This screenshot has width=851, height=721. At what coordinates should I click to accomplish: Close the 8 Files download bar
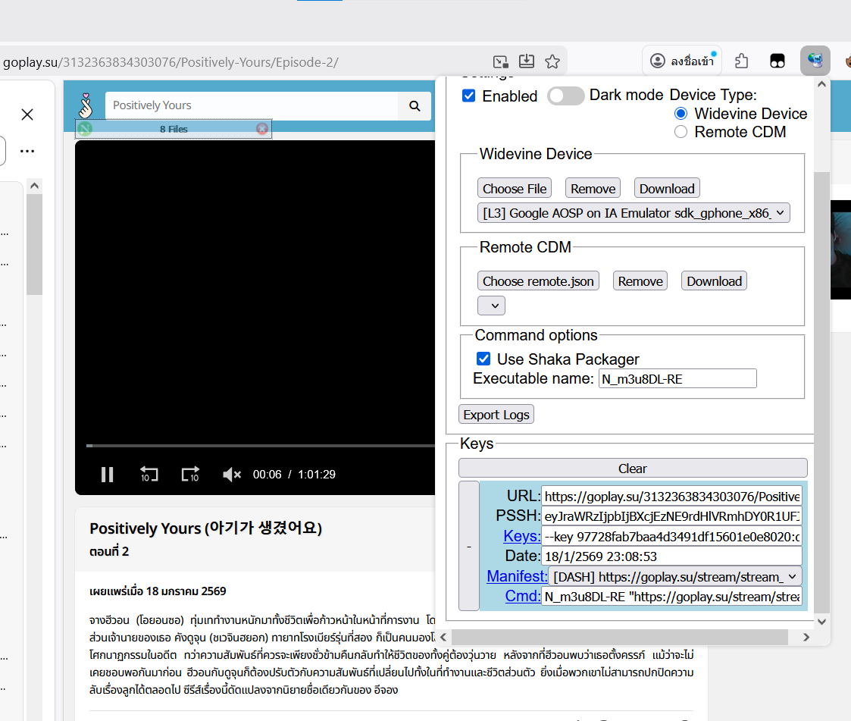[262, 129]
